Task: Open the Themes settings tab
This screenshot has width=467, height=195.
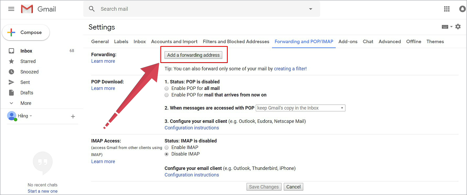Action: [435, 42]
